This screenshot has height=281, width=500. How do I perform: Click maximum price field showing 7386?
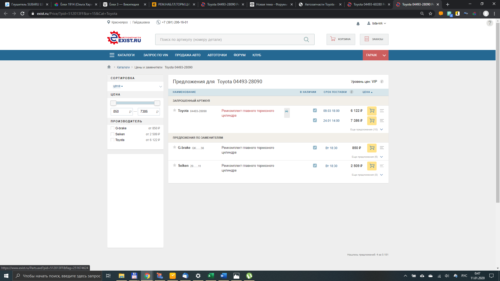click(149, 112)
